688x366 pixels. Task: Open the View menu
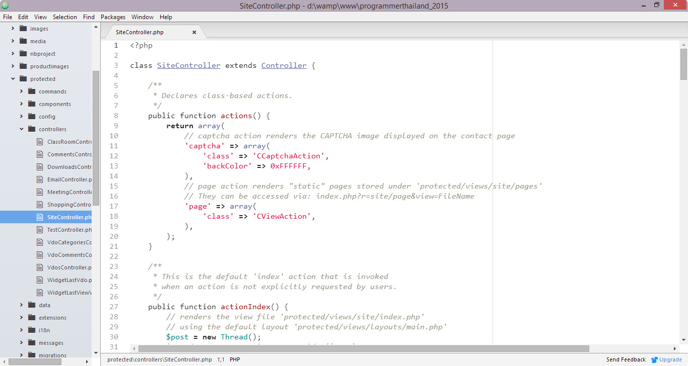41,17
